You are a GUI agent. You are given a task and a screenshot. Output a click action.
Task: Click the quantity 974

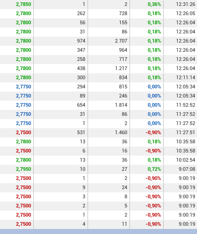pos(81,41)
